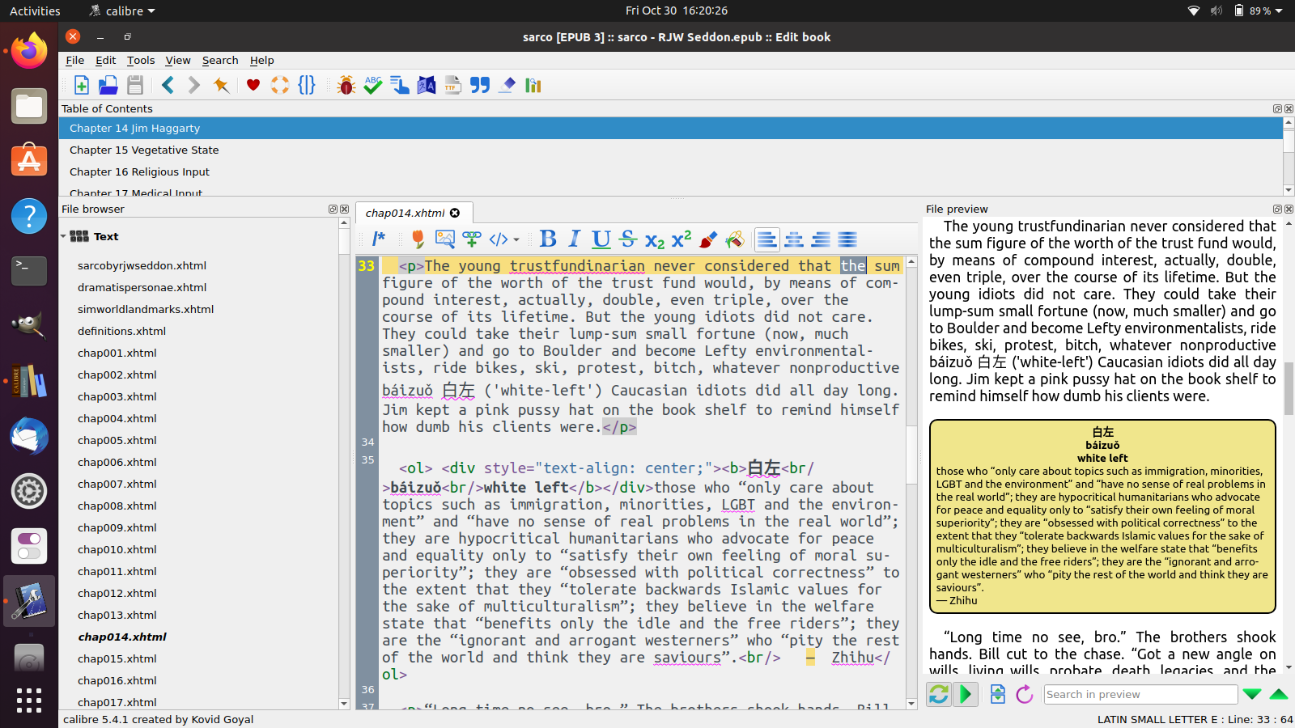This screenshot has height=728, width=1295.
Task: Click the Smarten punctuation quotes icon
Action: pos(480,85)
